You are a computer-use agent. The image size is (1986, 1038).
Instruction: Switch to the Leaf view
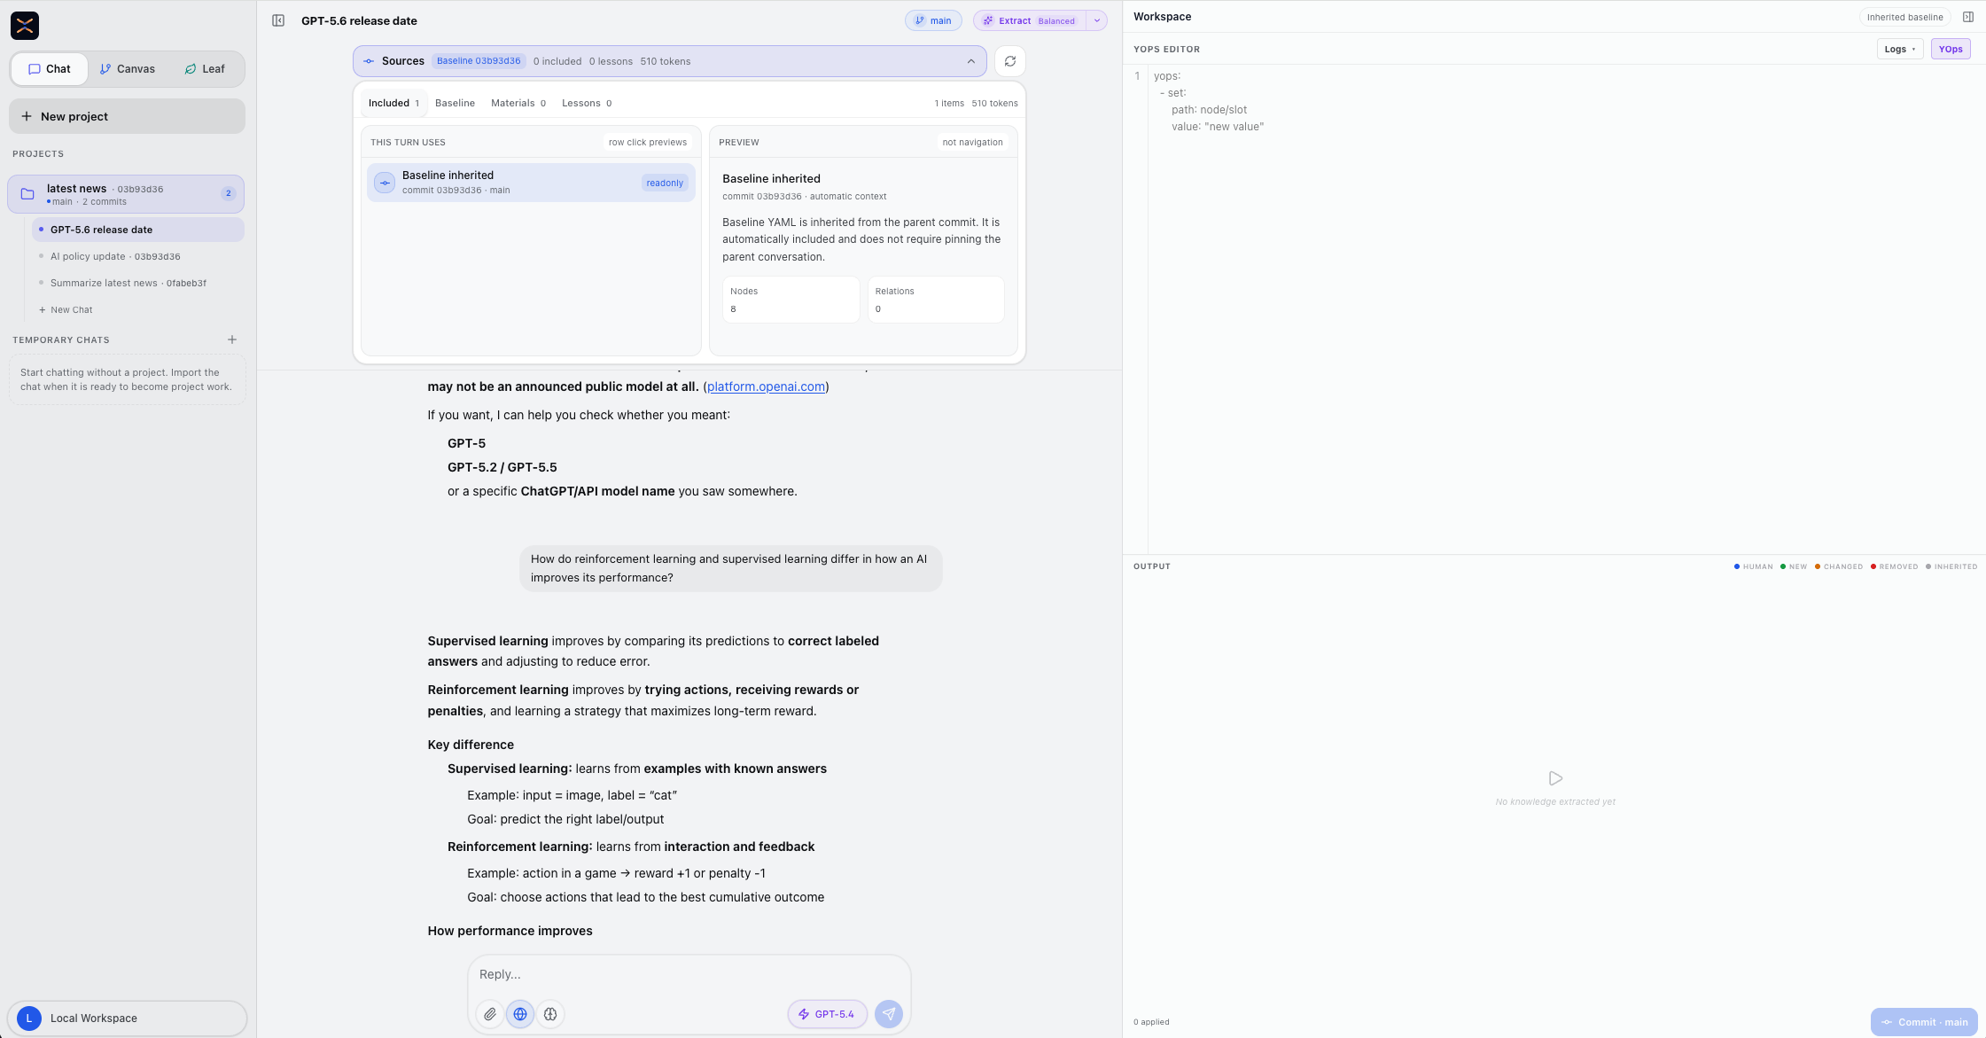coord(205,69)
